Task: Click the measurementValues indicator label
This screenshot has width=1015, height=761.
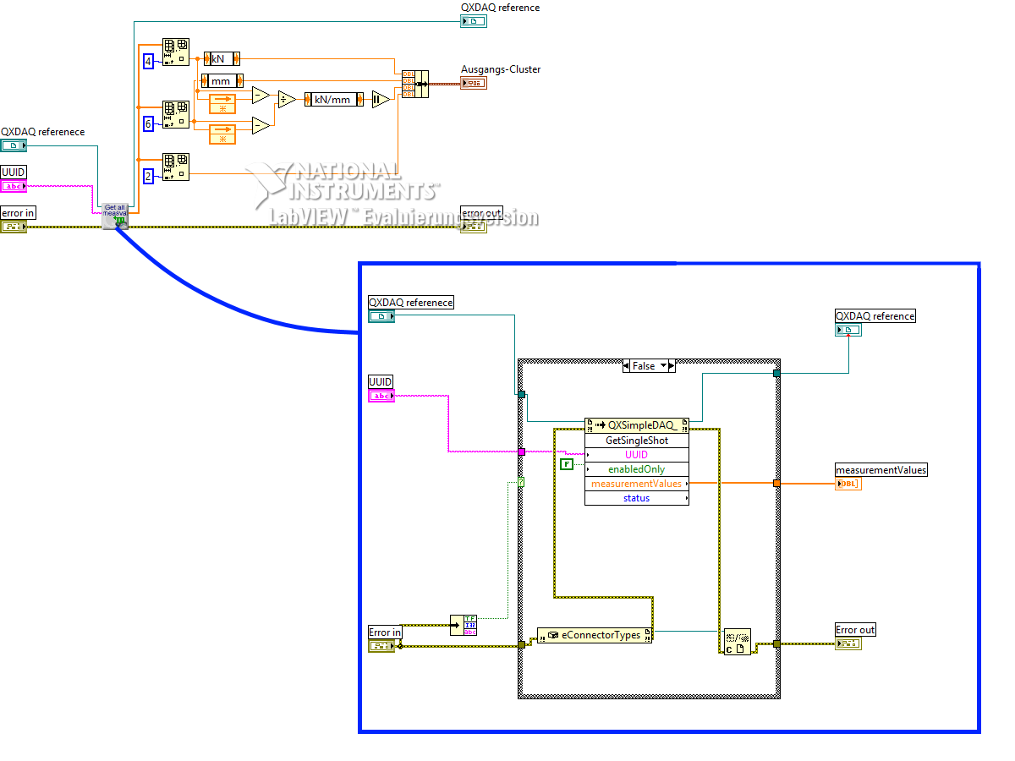Action: click(x=881, y=470)
